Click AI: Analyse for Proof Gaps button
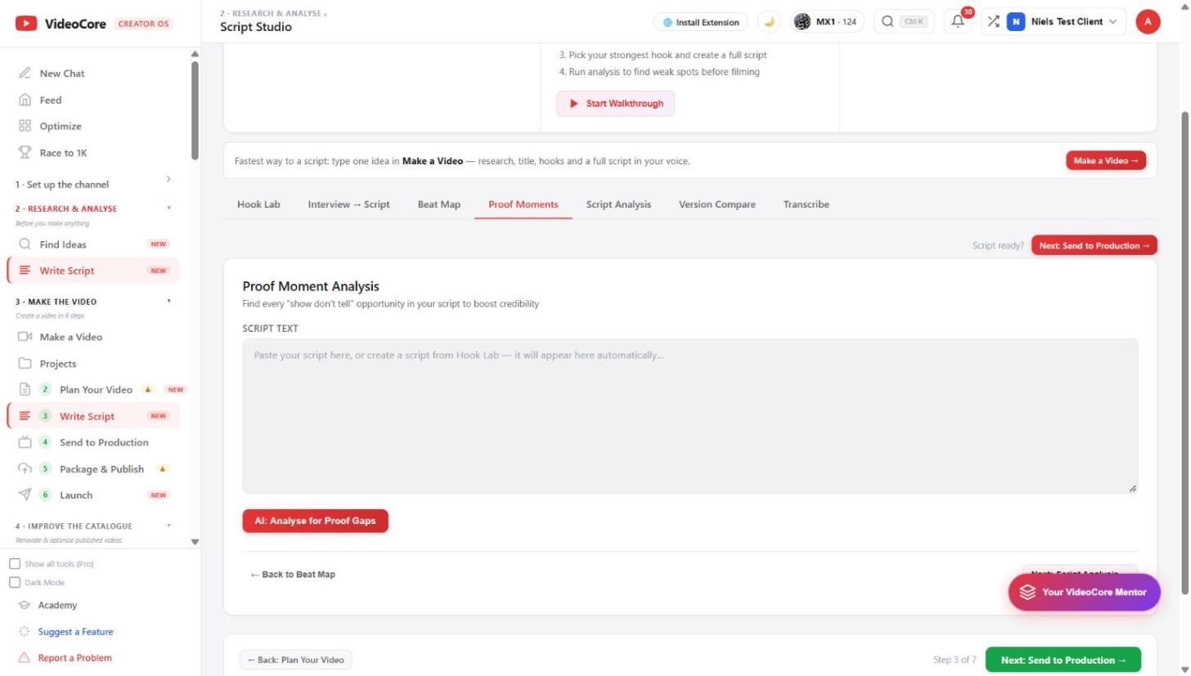 (x=315, y=521)
